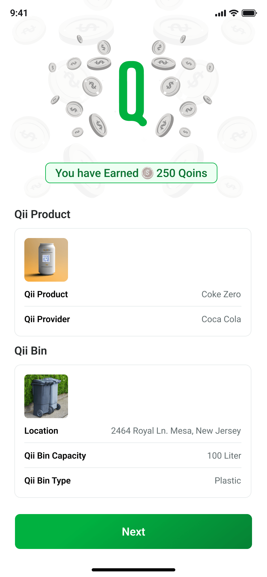The height and width of the screenshot is (577, 267).
Task: Click the Plastic bin type value
Action: (x=228, y=481)
